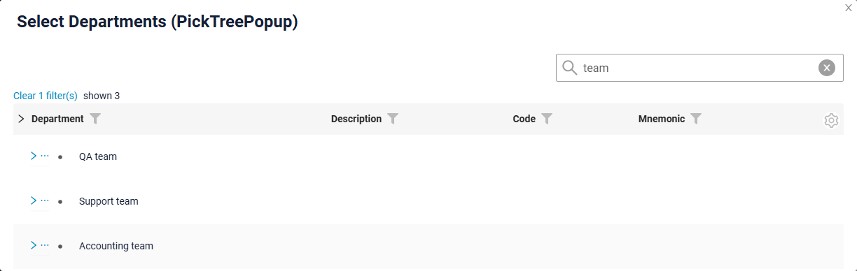Open the ellipsis menu for Accounting team
This screenshot has width=857, height=271.
coord(45,245)
